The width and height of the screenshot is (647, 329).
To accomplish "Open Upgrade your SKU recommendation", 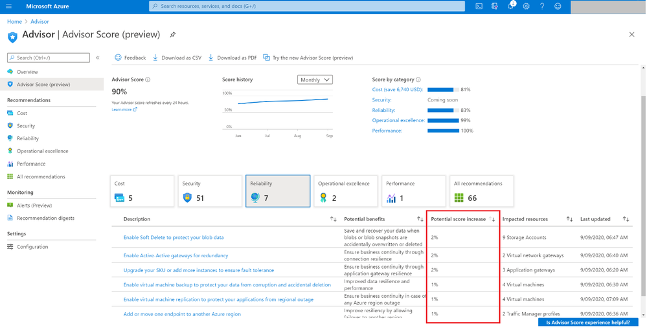I will [x=198, y=271].
